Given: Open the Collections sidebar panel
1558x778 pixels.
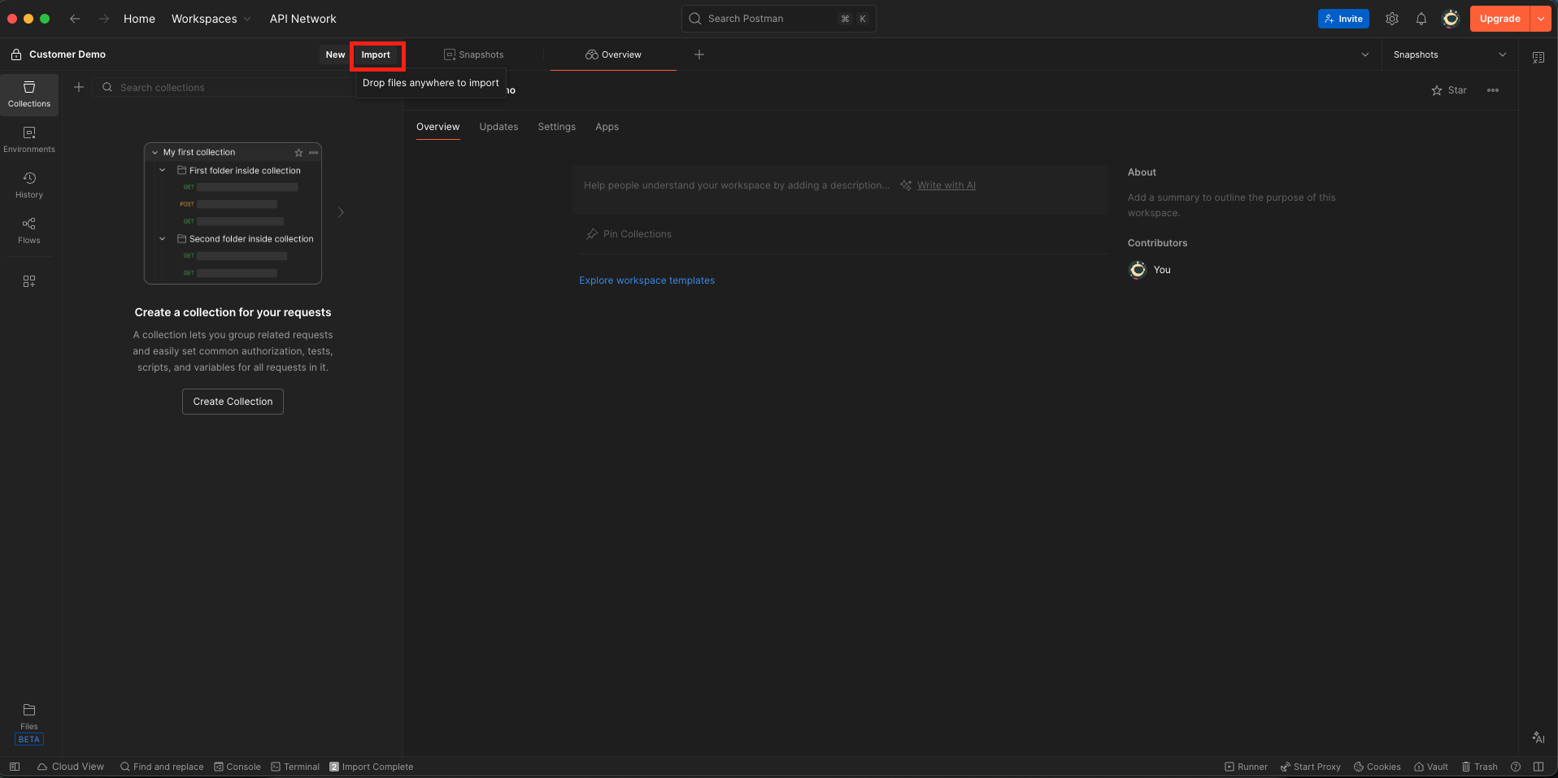Looking at the screenshot, I should coord(28,94).
